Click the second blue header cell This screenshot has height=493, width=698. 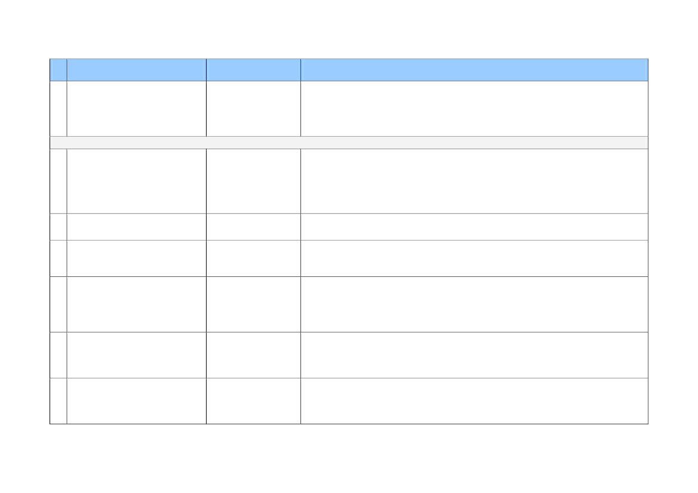coord(136,70)
